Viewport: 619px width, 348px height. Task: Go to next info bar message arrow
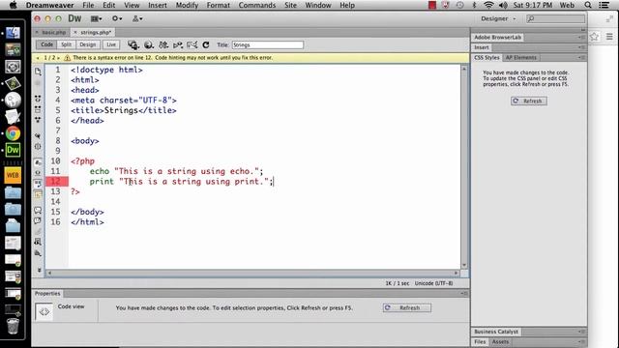(x=58, y=58)
